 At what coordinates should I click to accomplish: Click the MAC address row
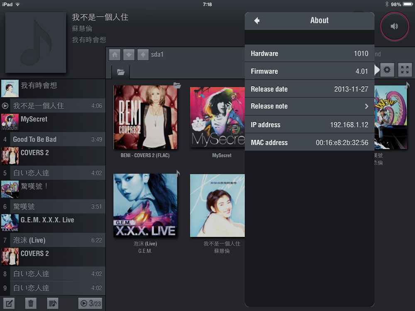pos(310,142)
